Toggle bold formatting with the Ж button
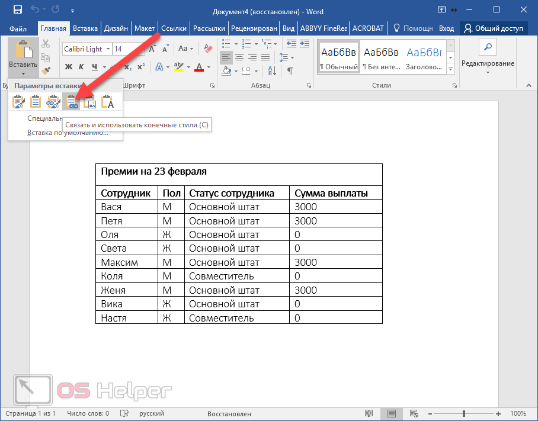This screenshot has height=421, width=538. [69, 67]
